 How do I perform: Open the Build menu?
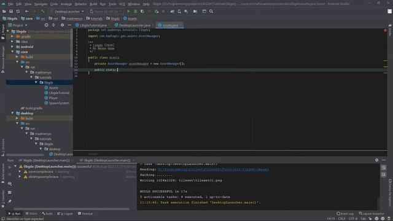coord(93,4)
